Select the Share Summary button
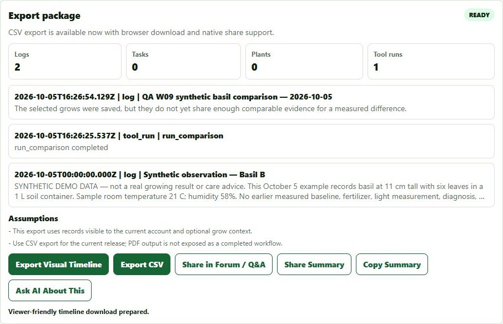This screenshot has width=503, height=324. [314, 265]
